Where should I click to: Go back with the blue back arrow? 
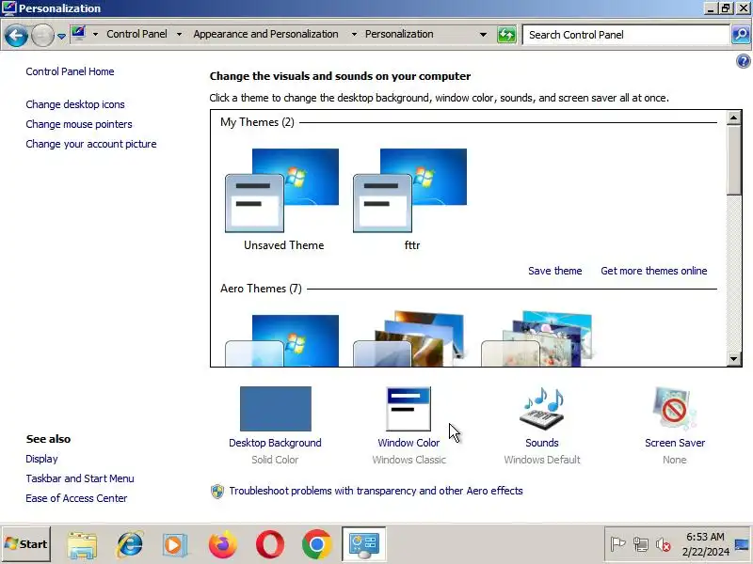[15, 35]
